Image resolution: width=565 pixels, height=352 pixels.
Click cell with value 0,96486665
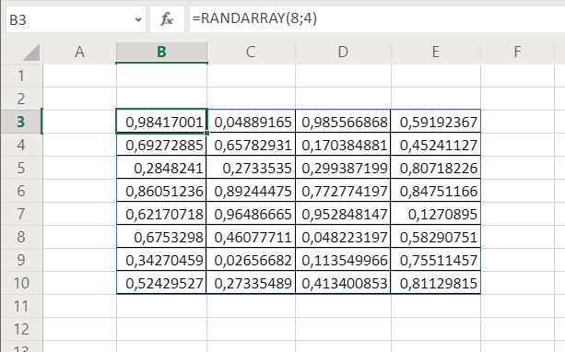(x=251, y=214)
